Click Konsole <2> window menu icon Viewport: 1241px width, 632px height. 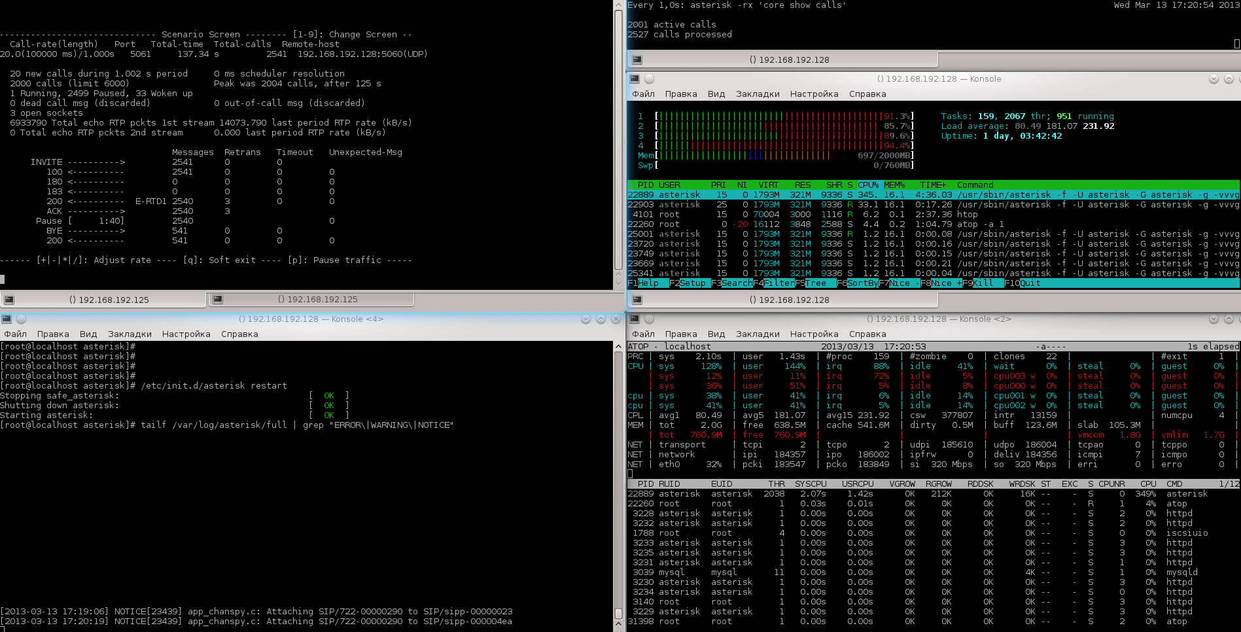pos(634,319)
